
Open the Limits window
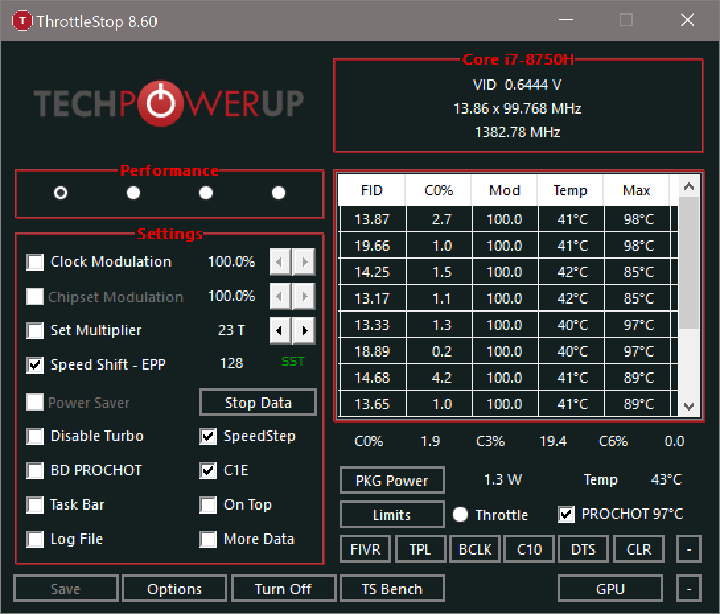(x=392, y=515)
